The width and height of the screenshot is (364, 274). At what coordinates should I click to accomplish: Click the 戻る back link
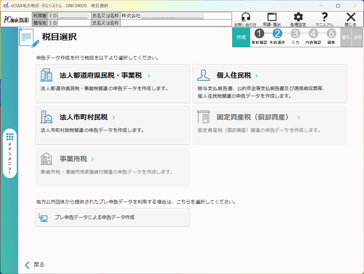pos(39,265)
